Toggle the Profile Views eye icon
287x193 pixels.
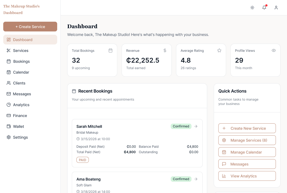274,50
